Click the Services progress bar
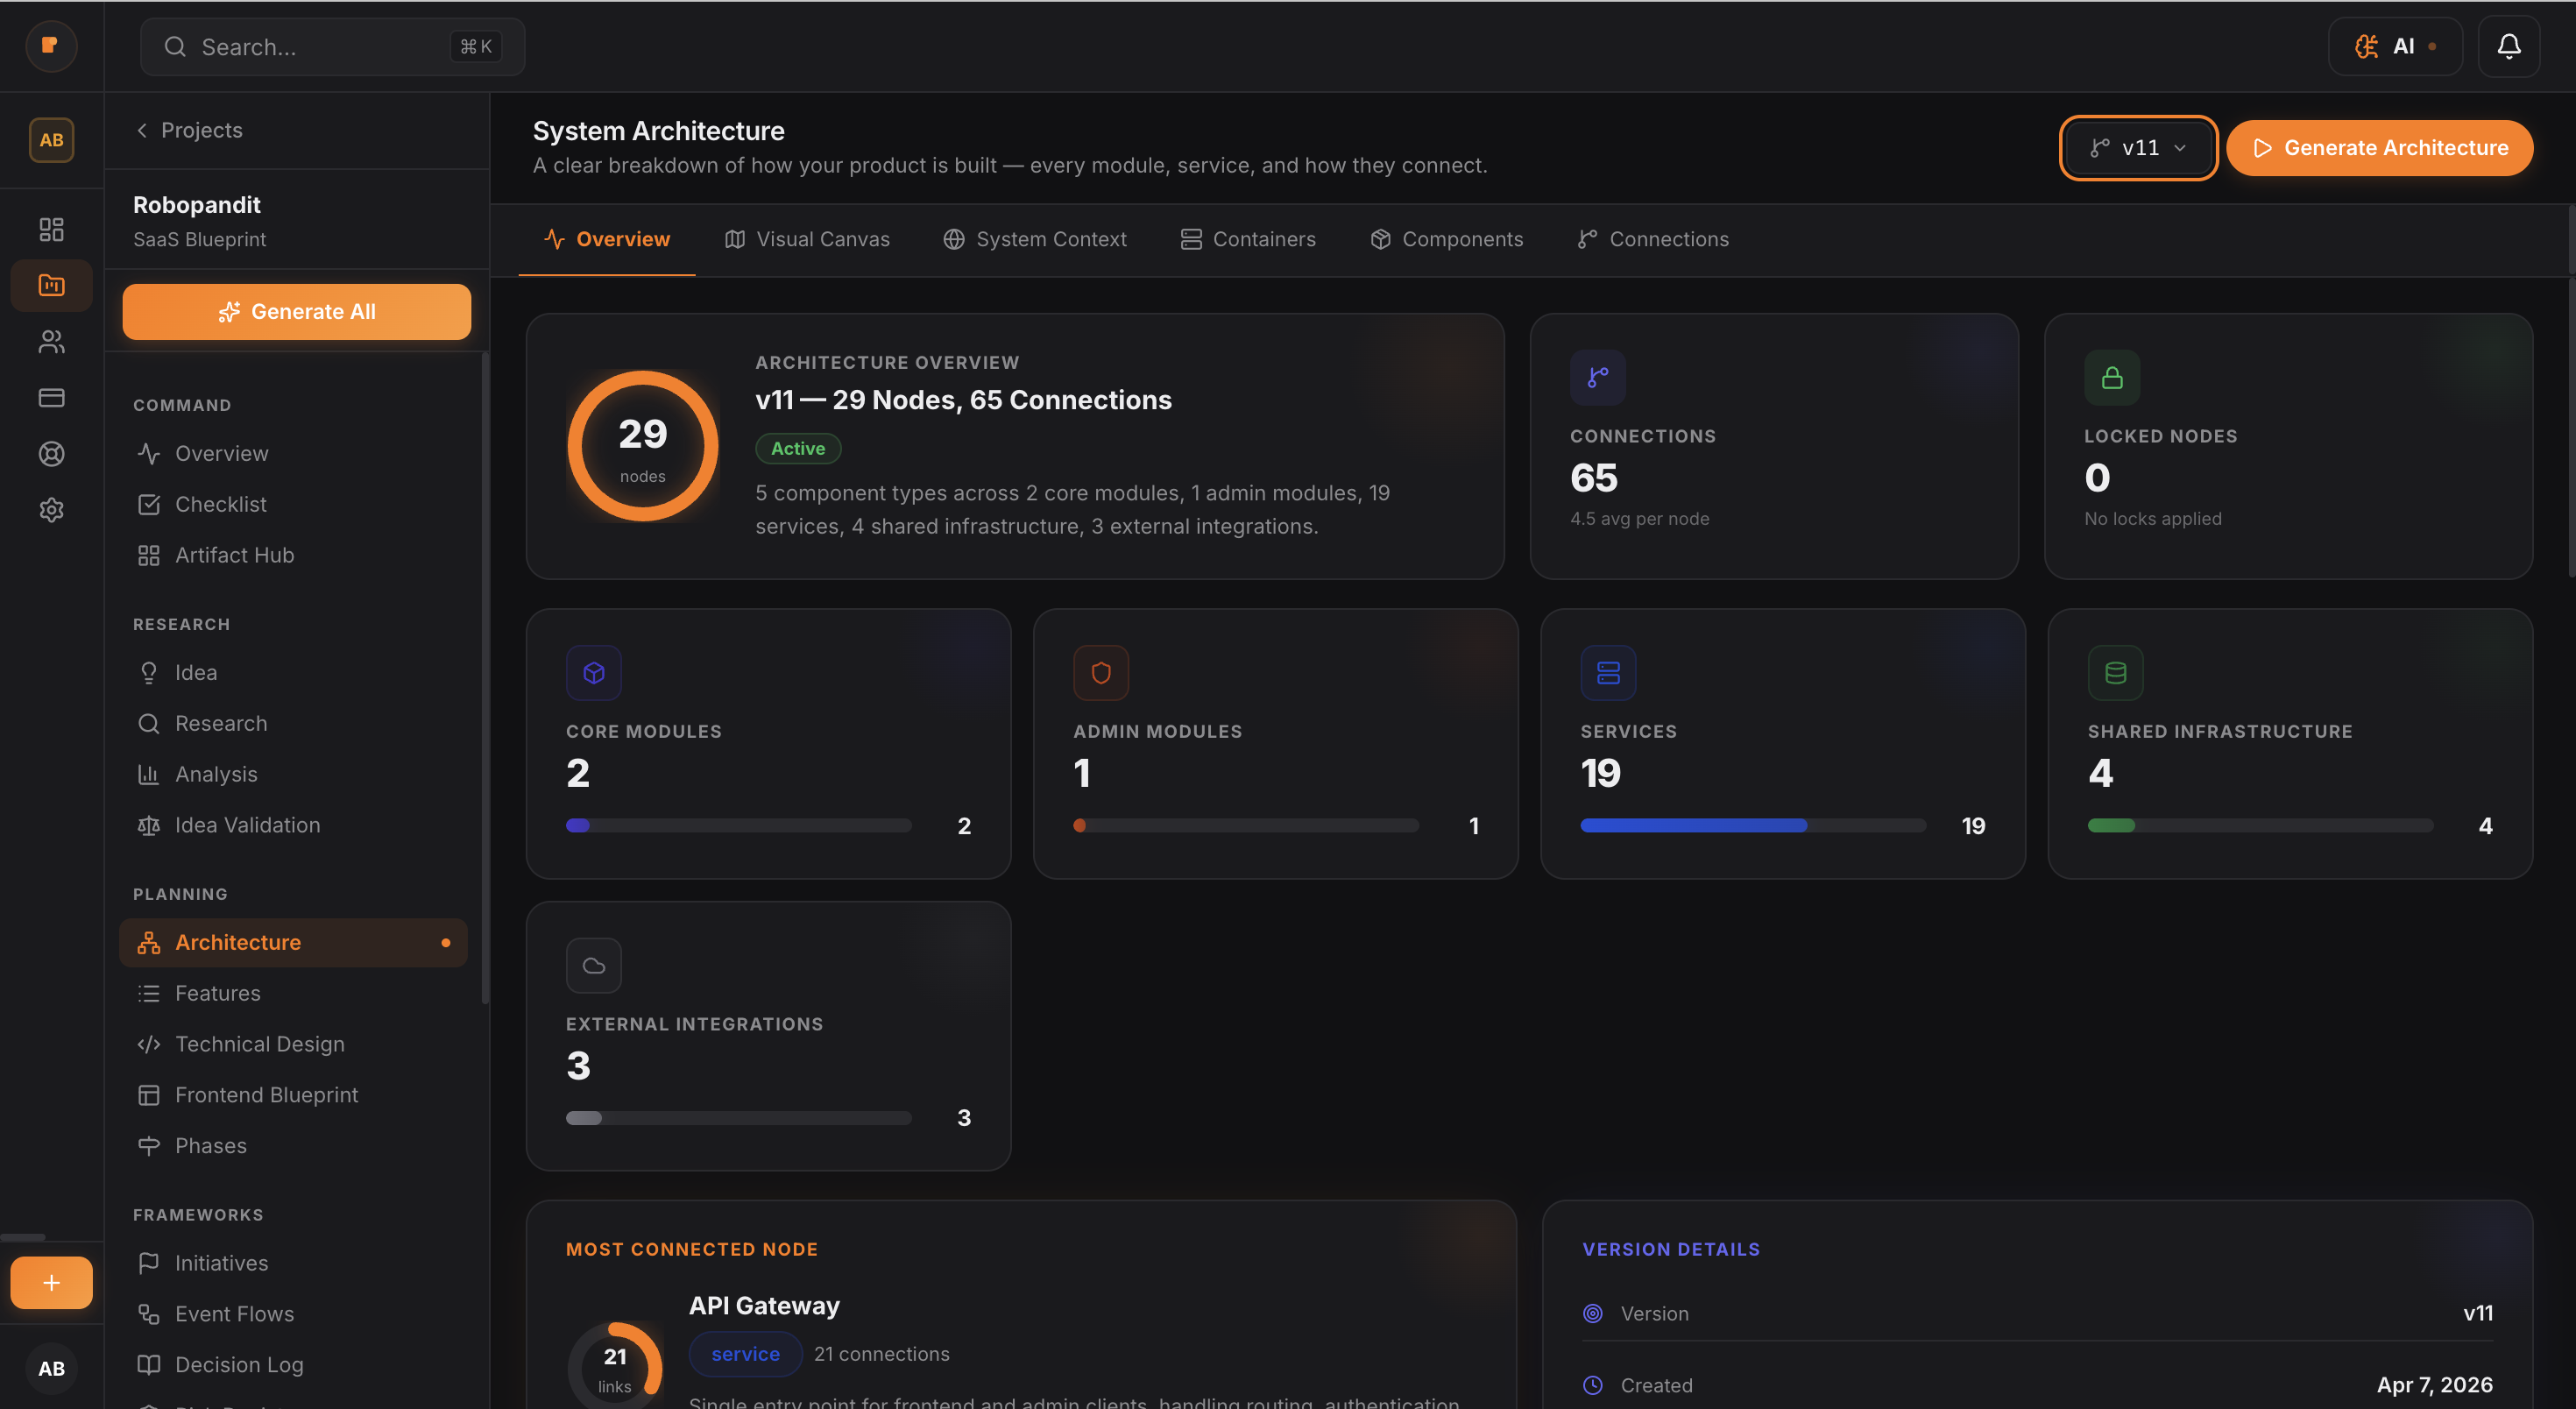The width and height of the screenshot is (2576, 1409). pos(1752,825)
